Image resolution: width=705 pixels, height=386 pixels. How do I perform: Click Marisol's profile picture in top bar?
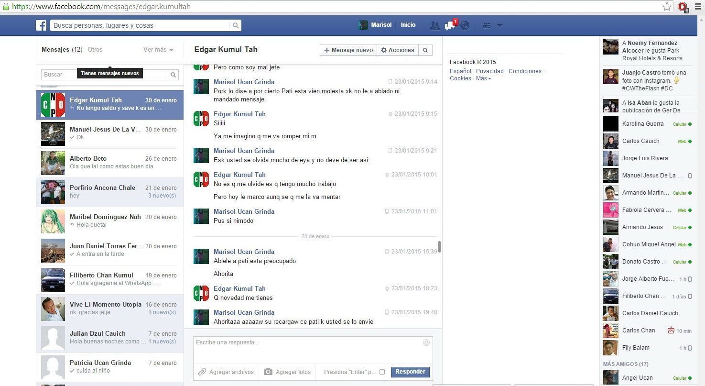(363, 25)
